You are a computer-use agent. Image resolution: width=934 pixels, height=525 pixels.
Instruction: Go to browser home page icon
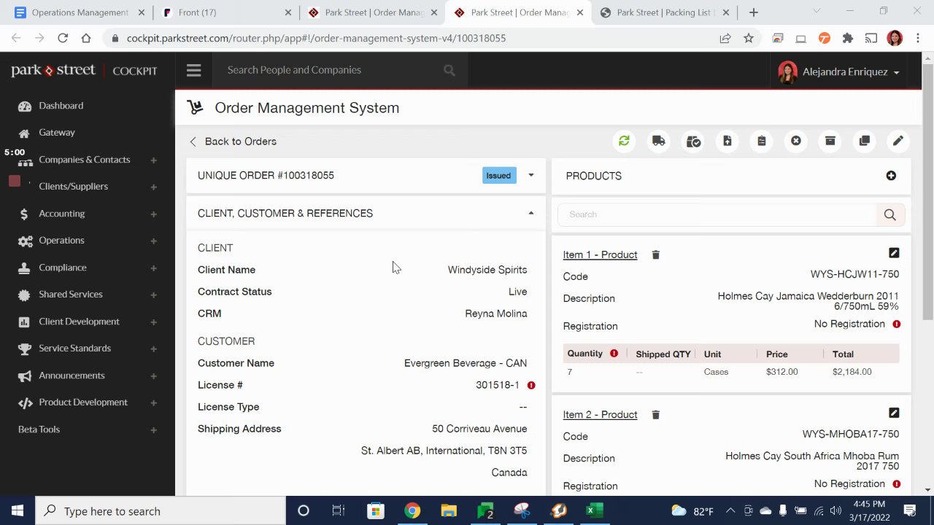tap(86, 38)
